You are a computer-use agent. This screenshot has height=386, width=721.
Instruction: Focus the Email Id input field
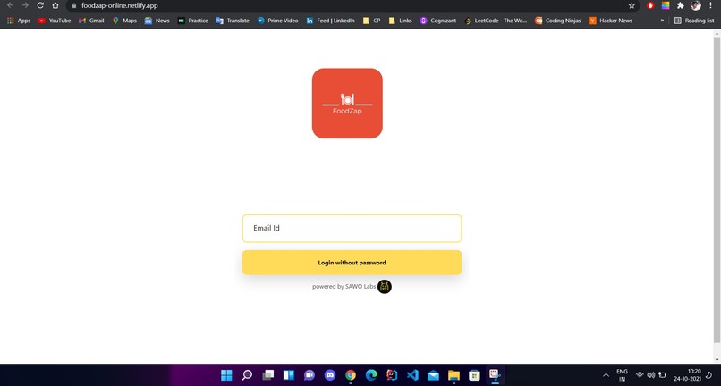click(352, 229)
